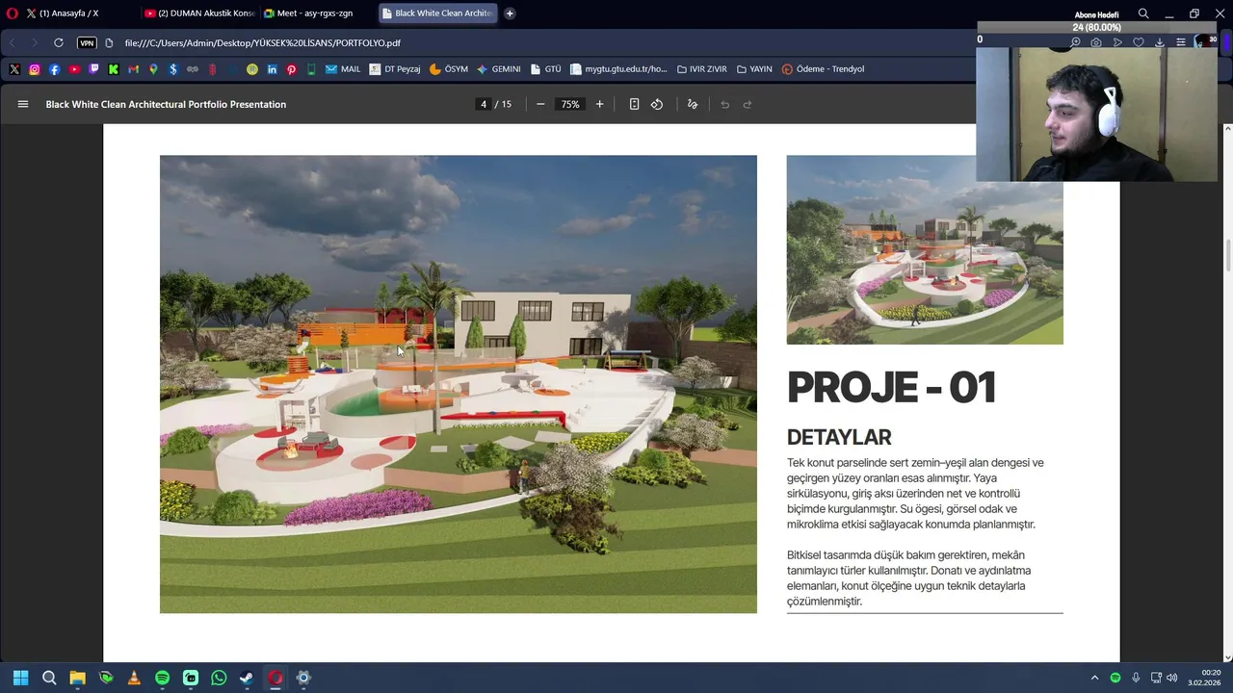Image resolution: width=1233 pixels, height=693 pixels.
Task: Open VLC media player from taskbar
Action: (134, 678)
